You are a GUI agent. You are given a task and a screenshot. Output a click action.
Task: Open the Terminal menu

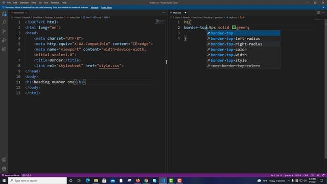click(x=55, y=3)
